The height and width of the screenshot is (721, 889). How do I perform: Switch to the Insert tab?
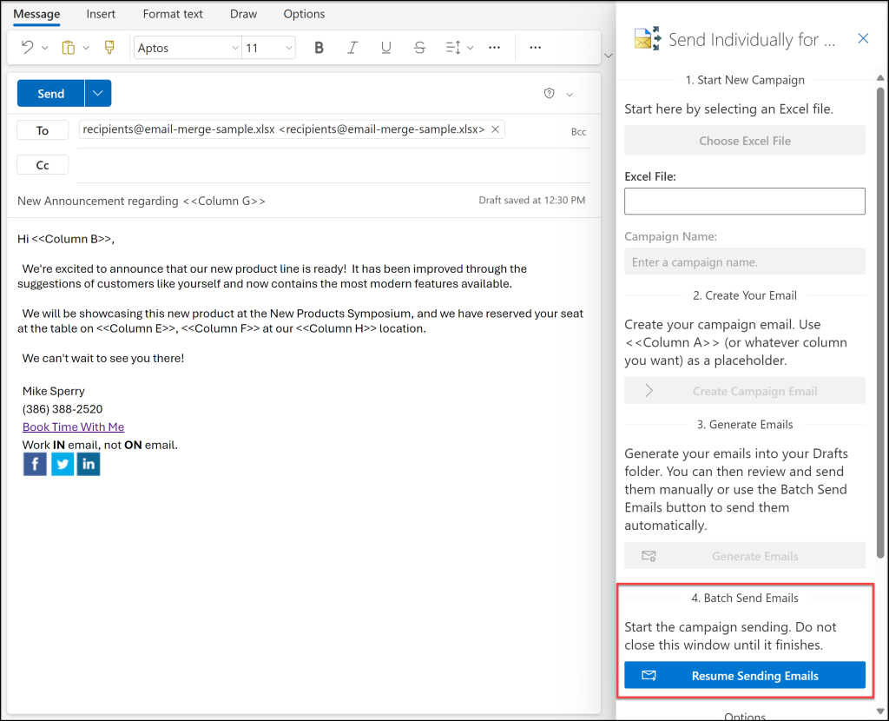101,14
